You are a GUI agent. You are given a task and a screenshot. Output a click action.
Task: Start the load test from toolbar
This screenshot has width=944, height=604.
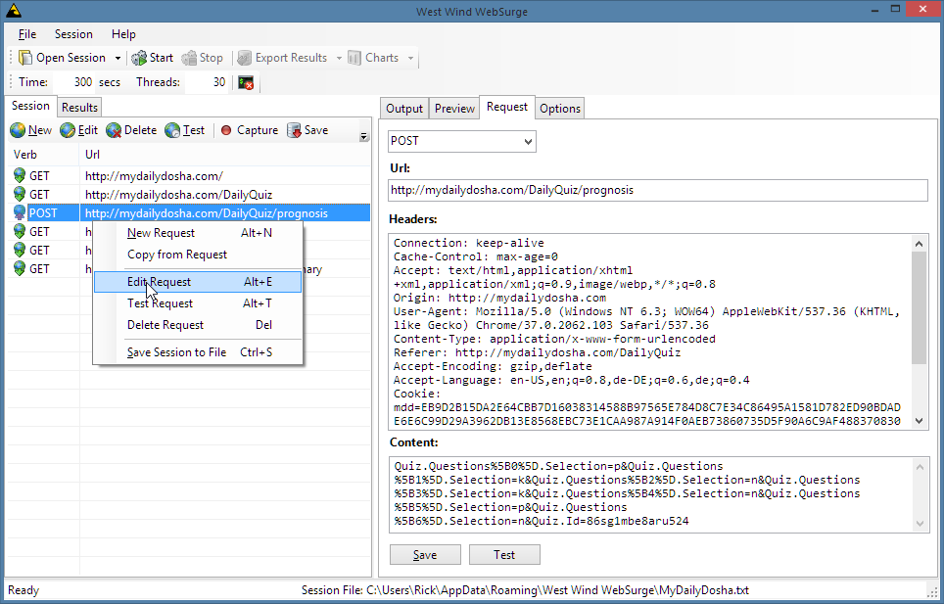(x=153, y=58)
